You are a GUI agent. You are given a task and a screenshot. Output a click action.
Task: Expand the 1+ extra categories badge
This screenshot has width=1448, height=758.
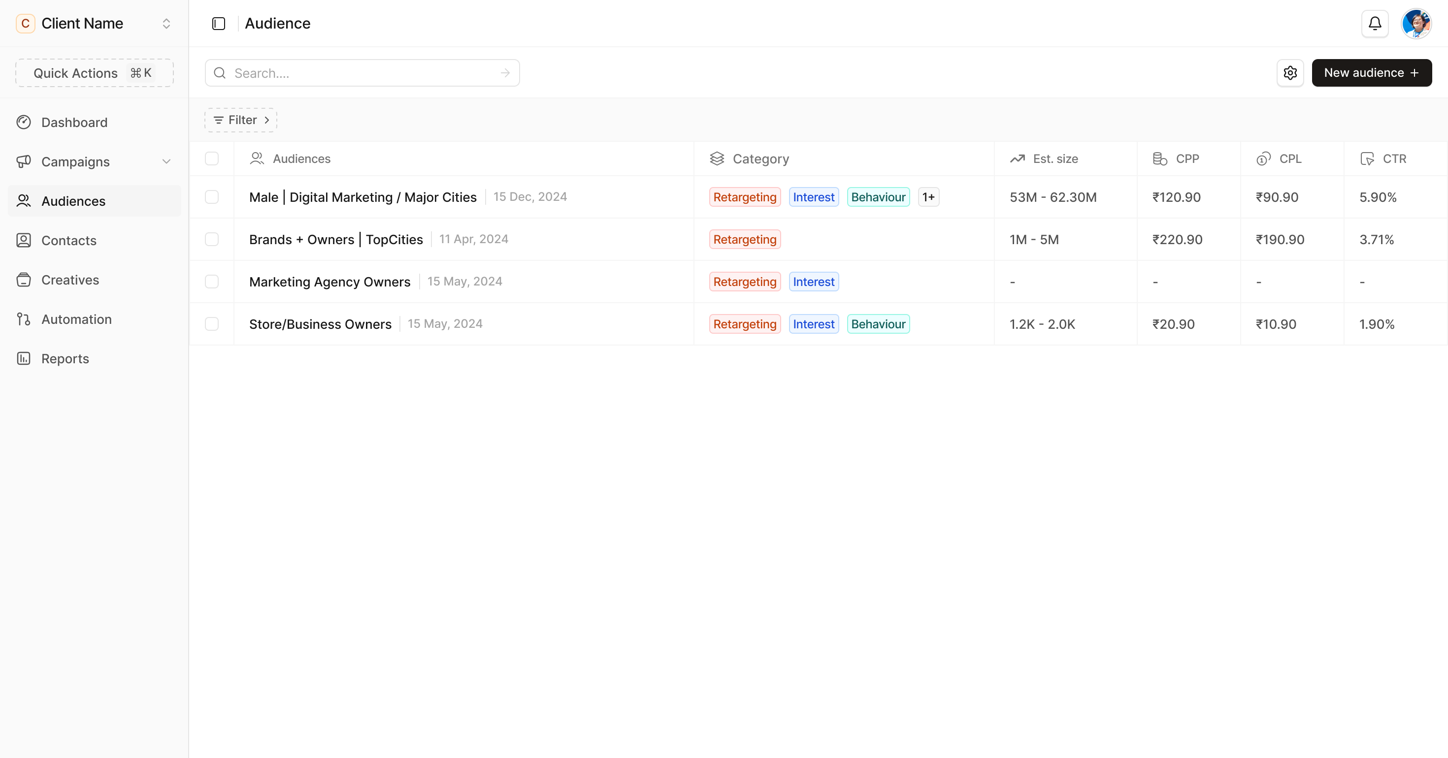click(x=928, y=197)
